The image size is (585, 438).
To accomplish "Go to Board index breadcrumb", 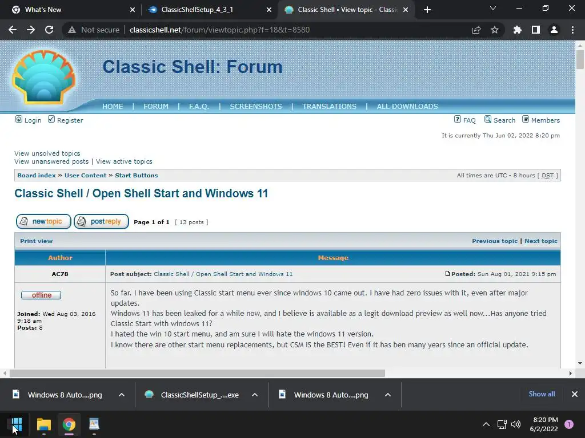I will tap(36, 176).
